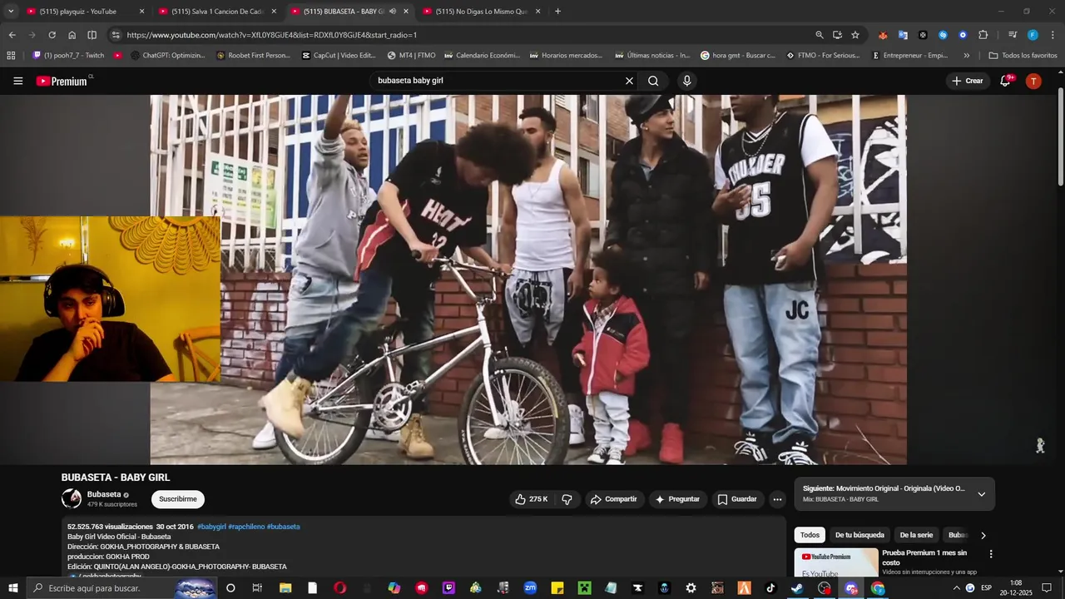The image size is (1065, 599).
Task: Expand the Siguiente mix playlist panel
Action: [981, 494]
